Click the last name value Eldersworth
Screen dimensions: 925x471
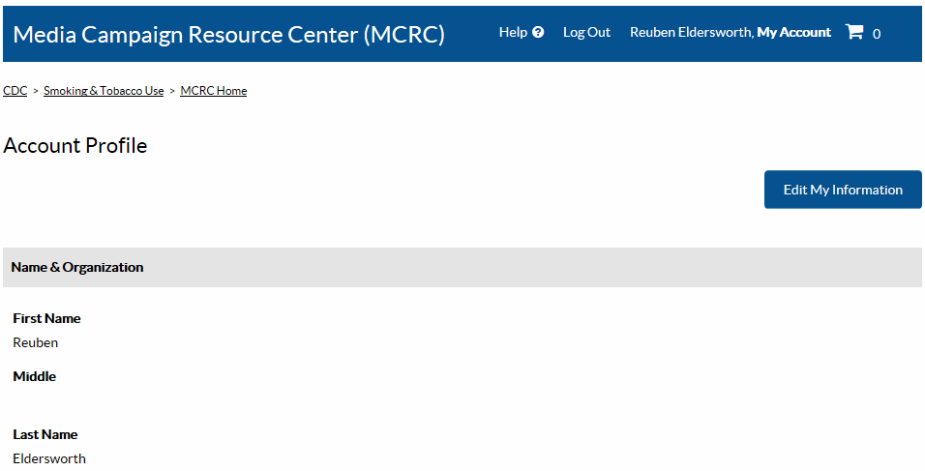coord(49,458)
